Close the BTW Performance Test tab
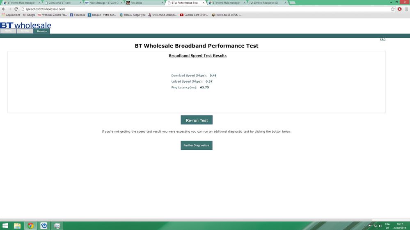 click(x=204, y=2)
